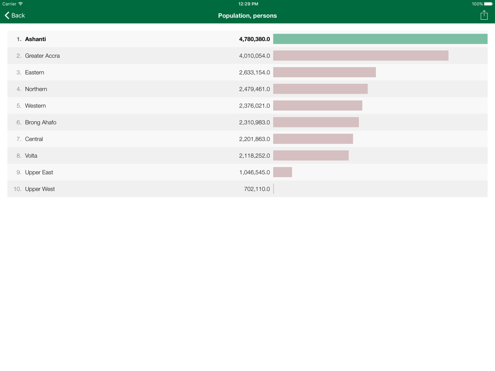Tap the Western region label
This screenshot has width=495, height=371.
click(x=35, y=106)
